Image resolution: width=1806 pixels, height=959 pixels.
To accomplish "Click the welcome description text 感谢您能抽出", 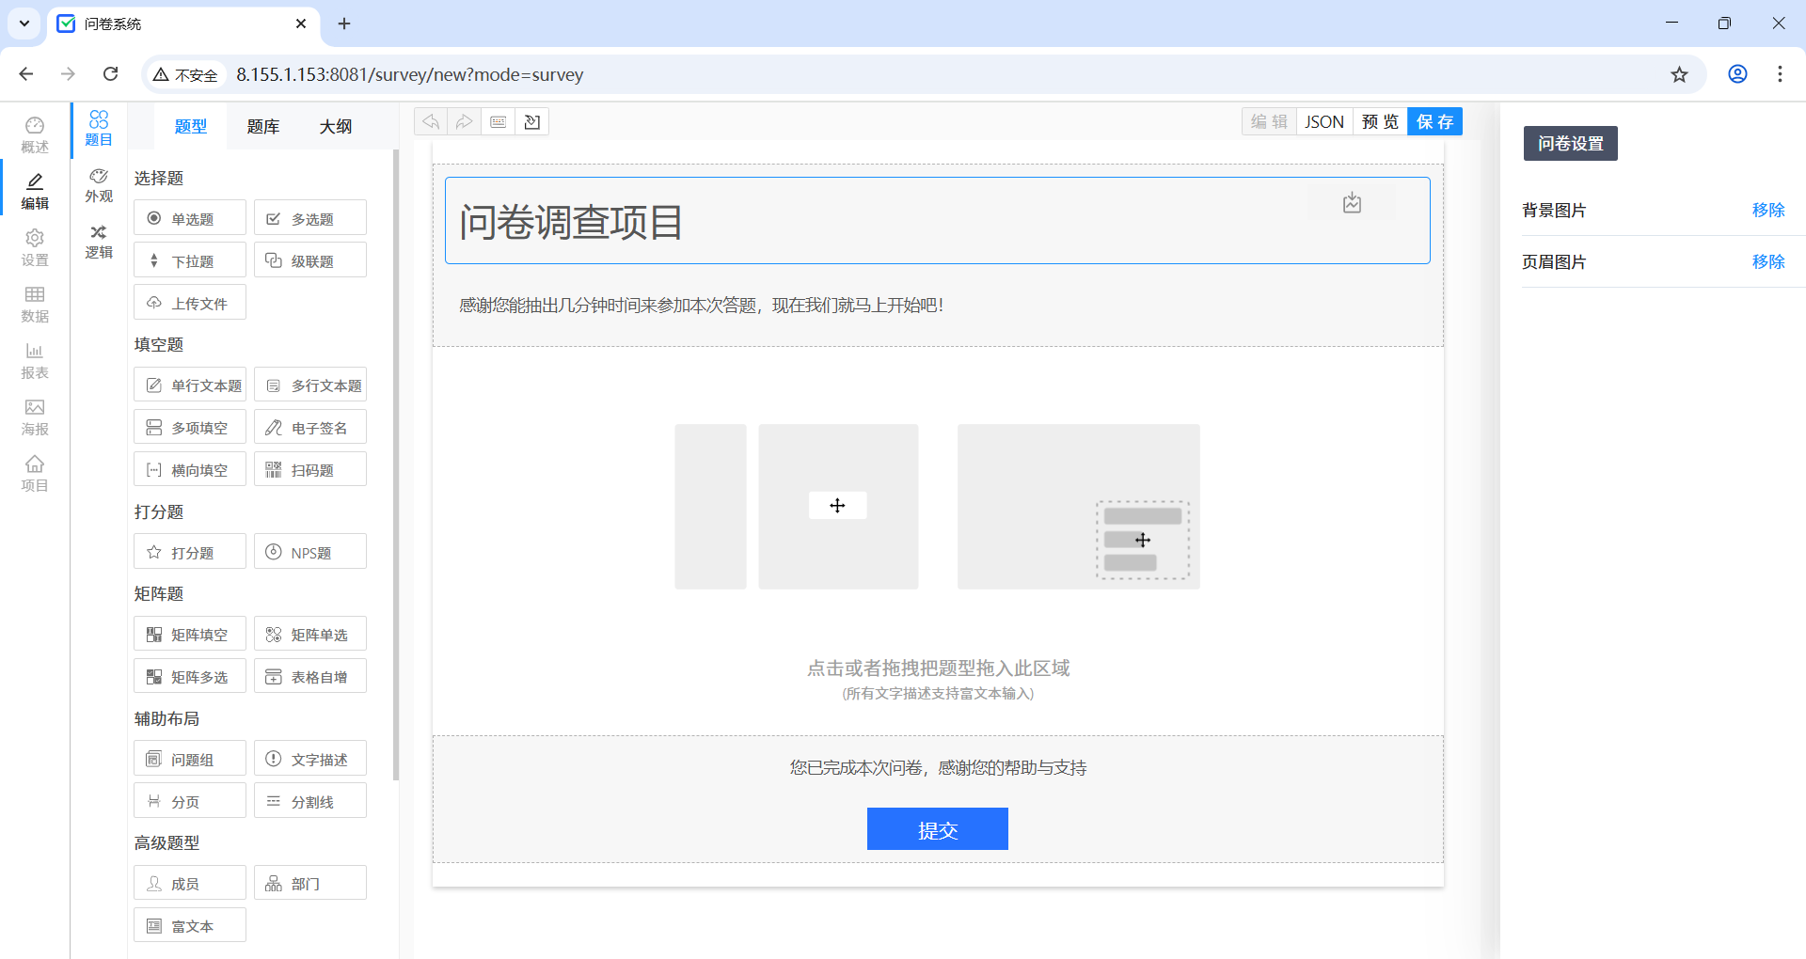I will (x=701, y=306).
